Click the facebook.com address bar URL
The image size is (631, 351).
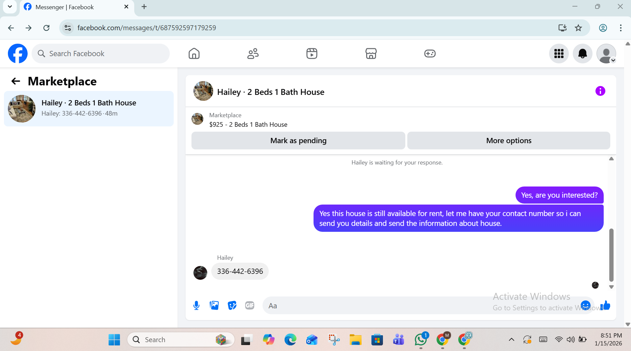tap(147, 28)
